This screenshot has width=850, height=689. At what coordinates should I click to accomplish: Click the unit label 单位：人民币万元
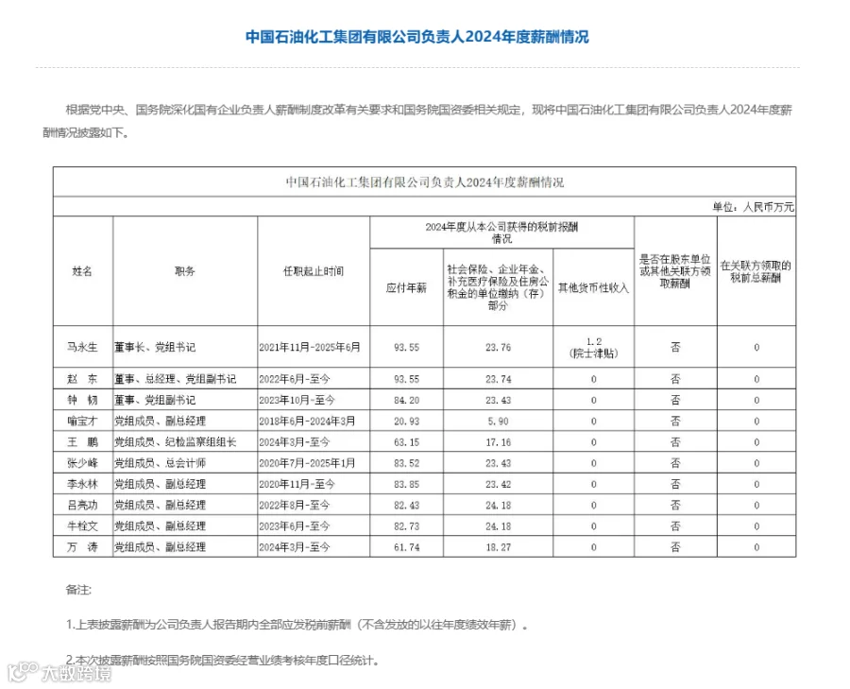(753, 207)
